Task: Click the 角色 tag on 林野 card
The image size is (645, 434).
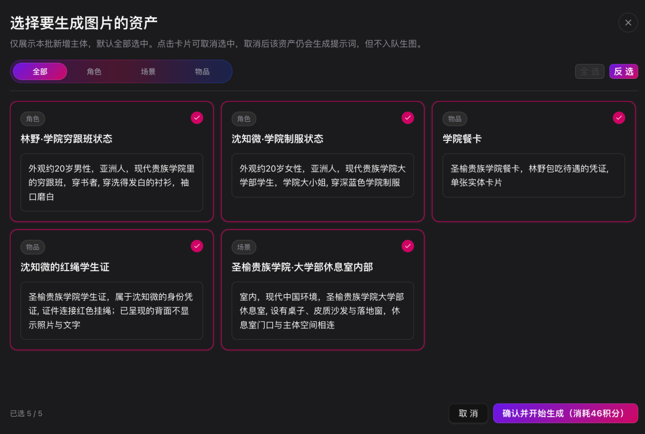Action: point(32,119)
